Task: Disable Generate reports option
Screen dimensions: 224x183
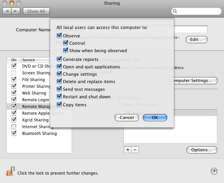Action: coord(59,59)
